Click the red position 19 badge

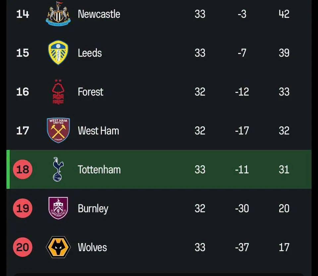coord(23,208)
